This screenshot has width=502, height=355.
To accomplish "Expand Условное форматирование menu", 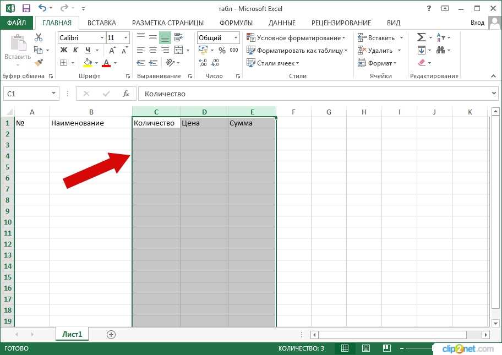I will (296, 38).
